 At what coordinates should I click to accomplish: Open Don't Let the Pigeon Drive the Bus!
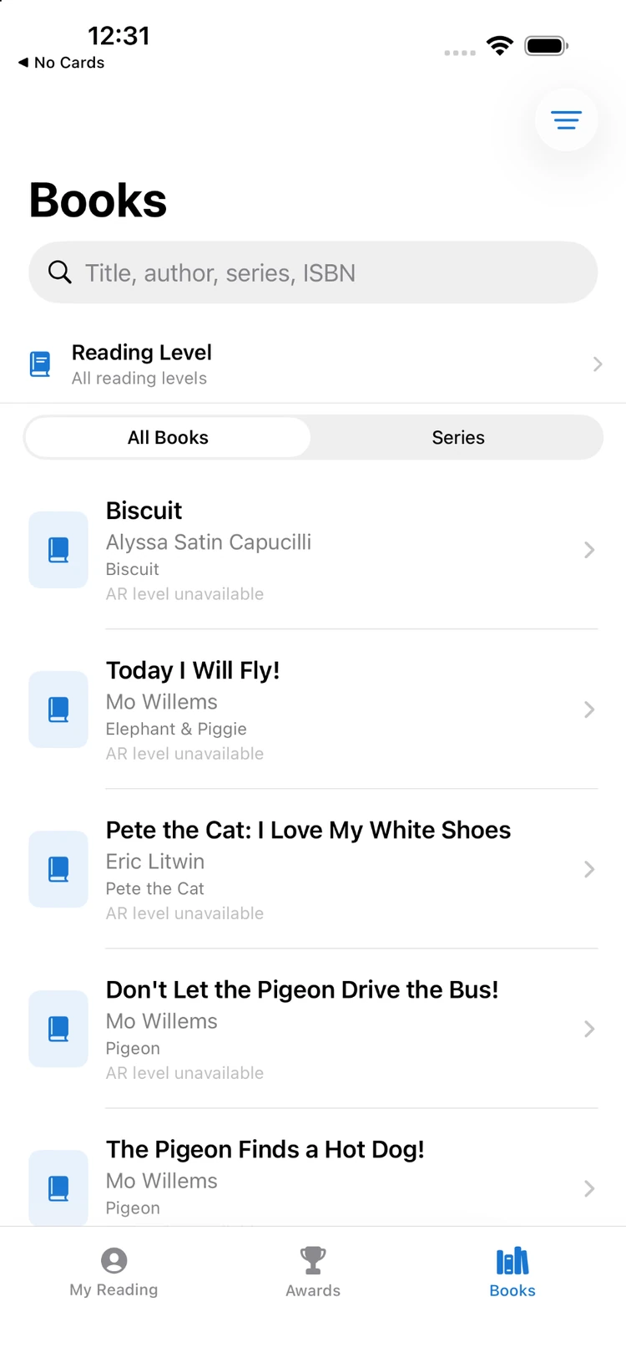coord(313,1029)
